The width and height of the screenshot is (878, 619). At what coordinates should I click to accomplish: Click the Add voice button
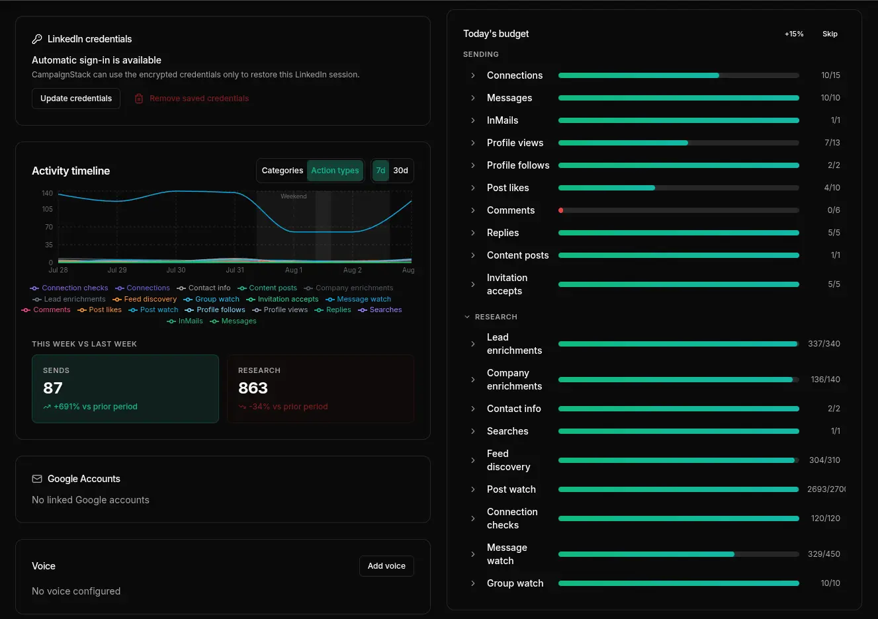point(386,566)
